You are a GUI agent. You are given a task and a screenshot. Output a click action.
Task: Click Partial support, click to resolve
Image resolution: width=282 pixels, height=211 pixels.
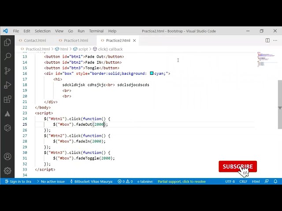[182, 182]
